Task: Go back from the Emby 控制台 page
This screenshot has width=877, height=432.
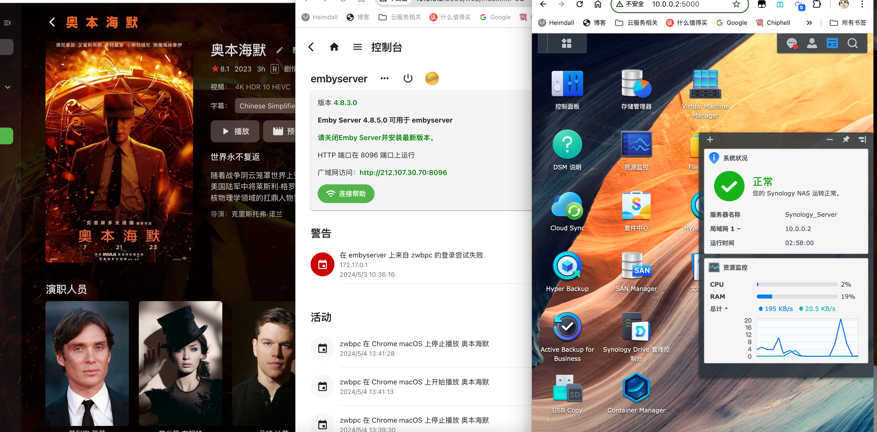Action: (x=311, y=47)
